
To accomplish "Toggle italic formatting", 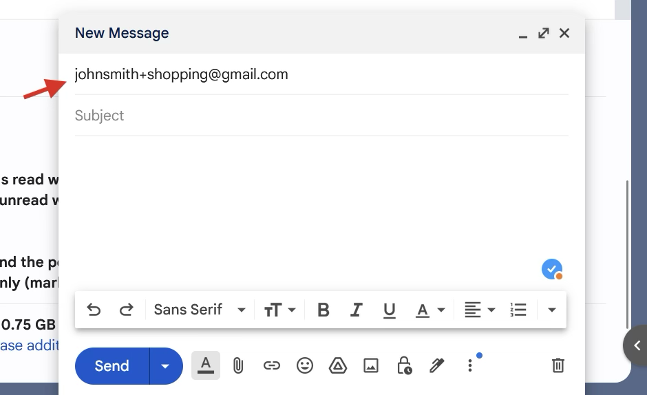I will click(x=356, y=310).
